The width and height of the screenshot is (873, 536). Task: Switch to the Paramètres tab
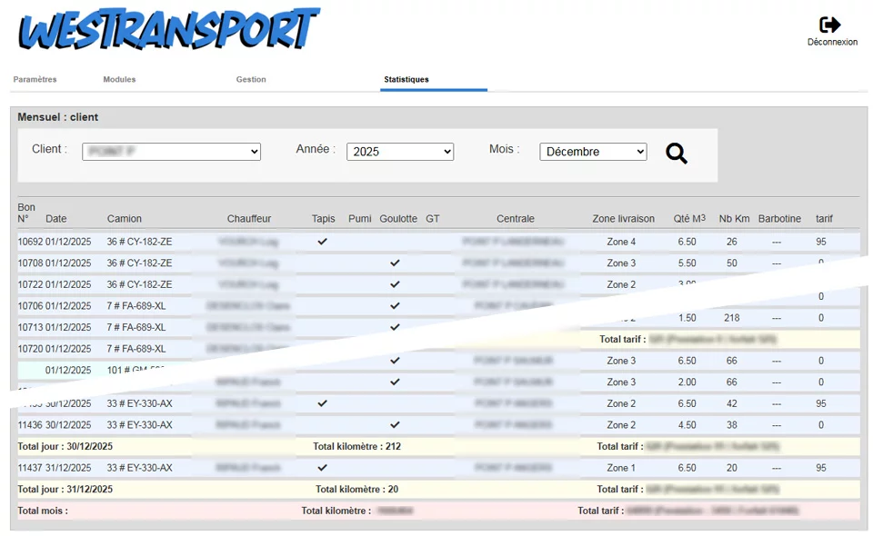coord(35,80)
